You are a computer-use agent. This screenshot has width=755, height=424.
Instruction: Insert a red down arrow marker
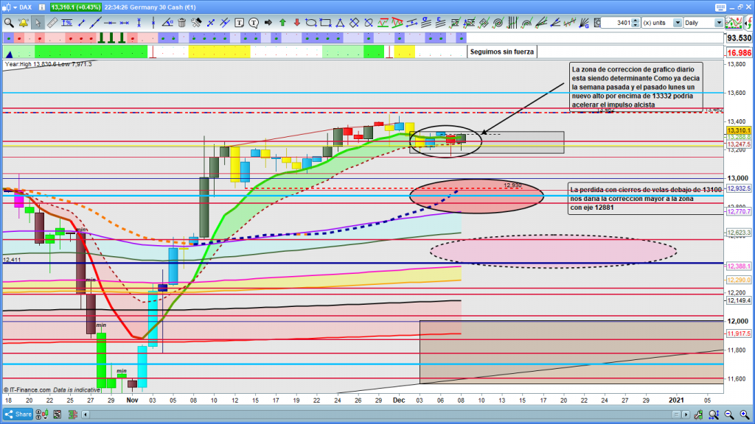pos(295,23)
